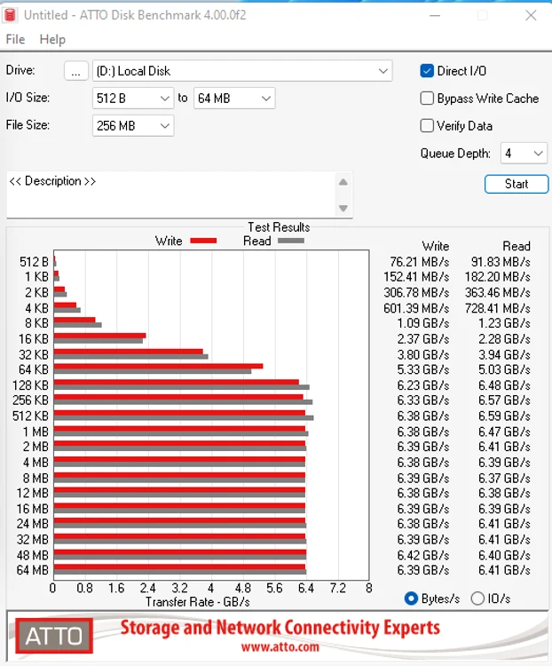The image size is (552, 666).
Task: Enable the Verify Data option
Action: tap(427, 126)
